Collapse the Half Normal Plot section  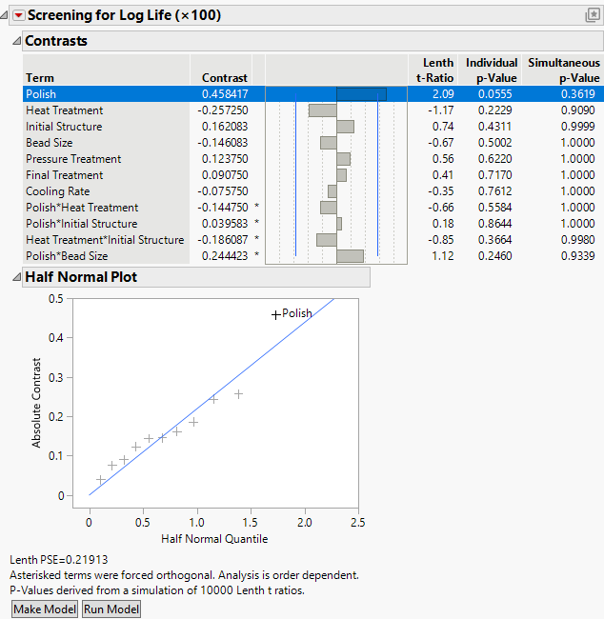coord(15,277)
